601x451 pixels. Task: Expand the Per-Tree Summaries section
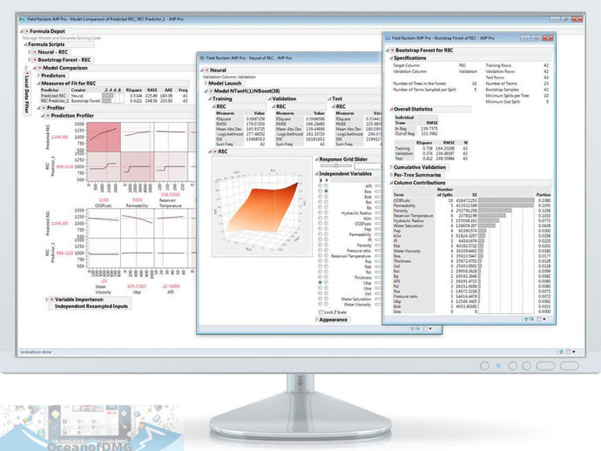click(x=391, y=175)
